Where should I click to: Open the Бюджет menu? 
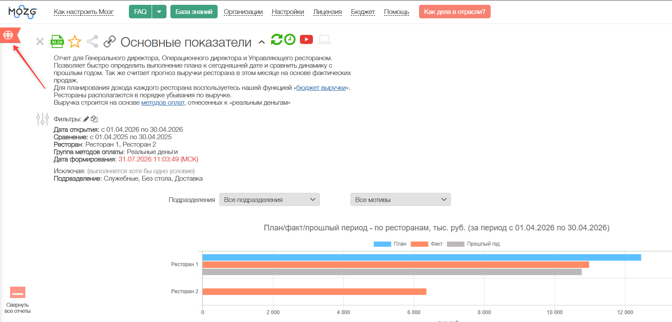click(363, 12)
